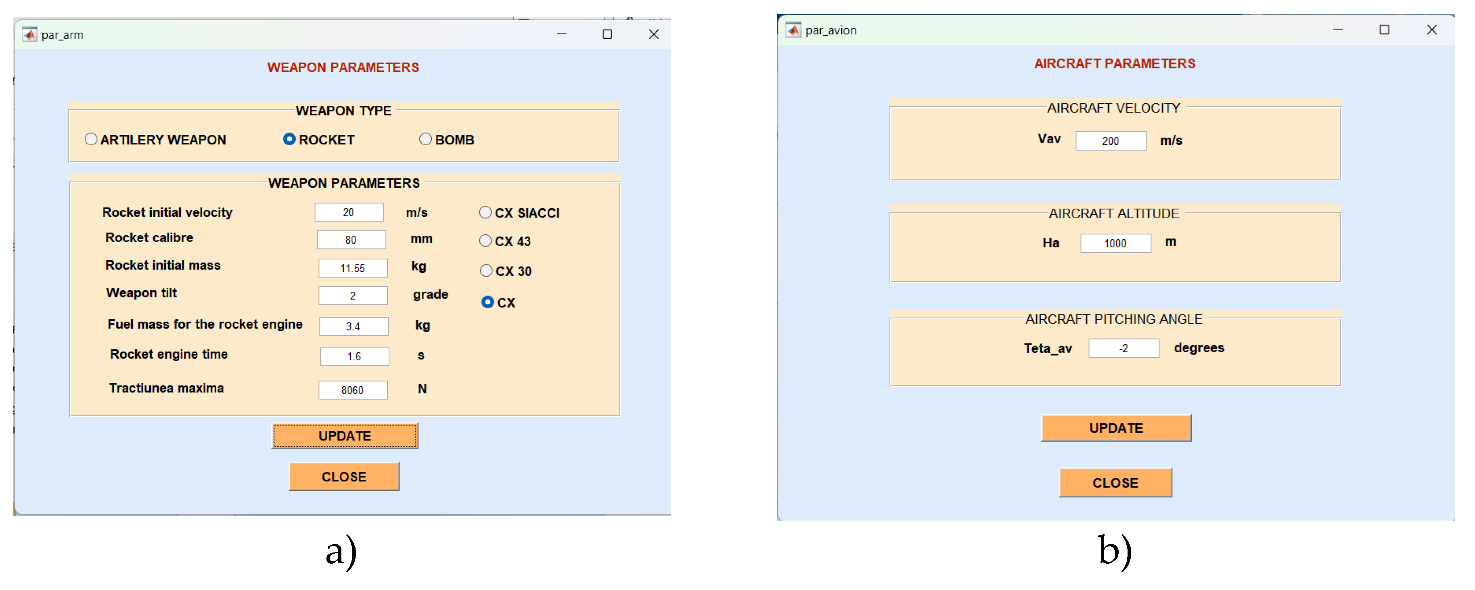Minimize the par_avion window
Screen dimensions: 1475x590
click(1337, 30)
